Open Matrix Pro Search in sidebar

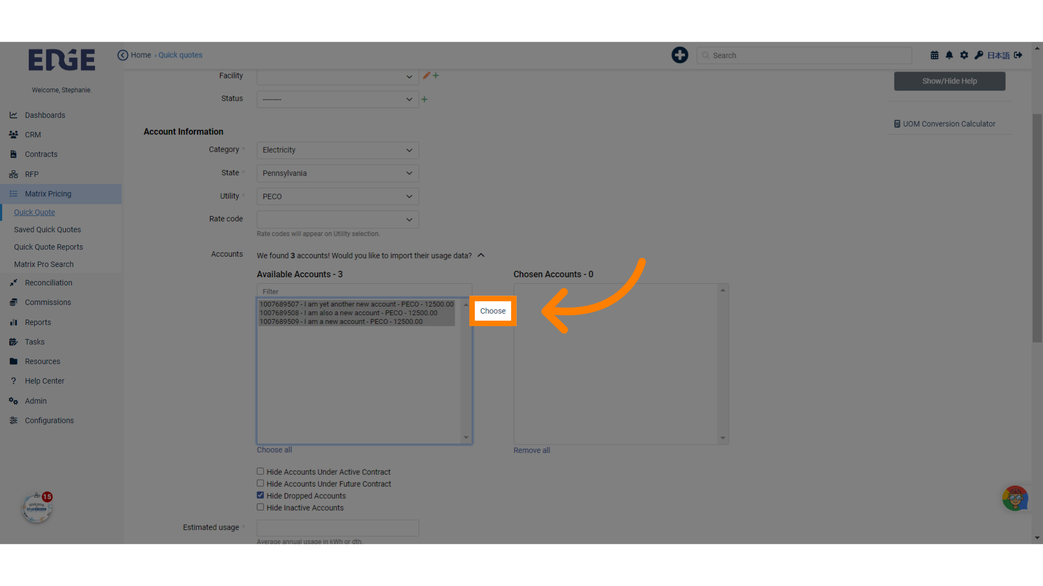coord(43,264)
